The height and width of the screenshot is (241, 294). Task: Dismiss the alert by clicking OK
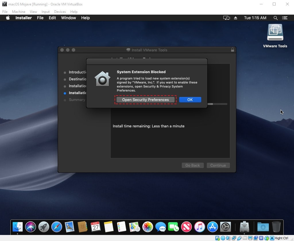190,100
